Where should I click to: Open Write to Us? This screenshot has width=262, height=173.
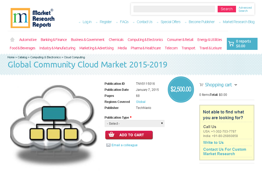[x=213, y=142]
